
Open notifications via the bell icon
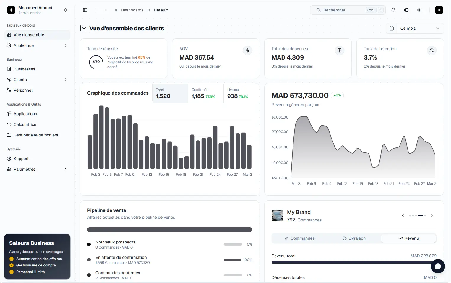pos(393,10)
